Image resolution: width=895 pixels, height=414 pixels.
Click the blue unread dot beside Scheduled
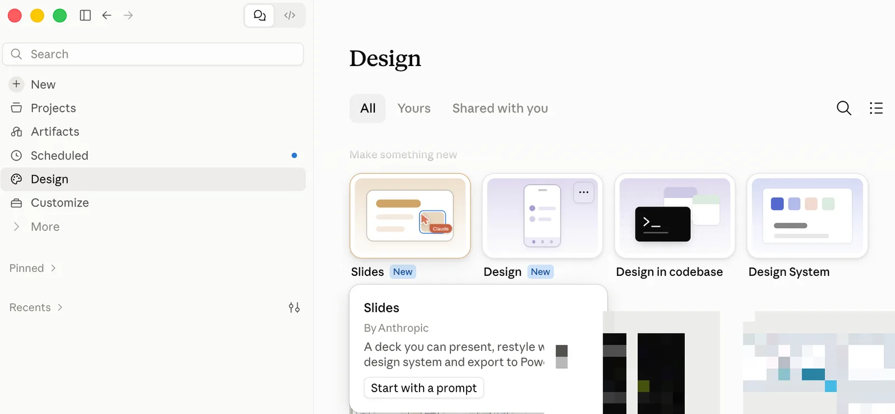(294, 156)
